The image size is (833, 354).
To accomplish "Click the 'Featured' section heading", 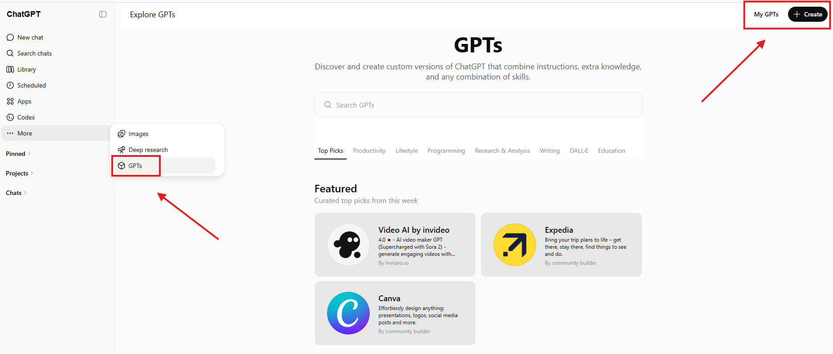I will [336, 189].
